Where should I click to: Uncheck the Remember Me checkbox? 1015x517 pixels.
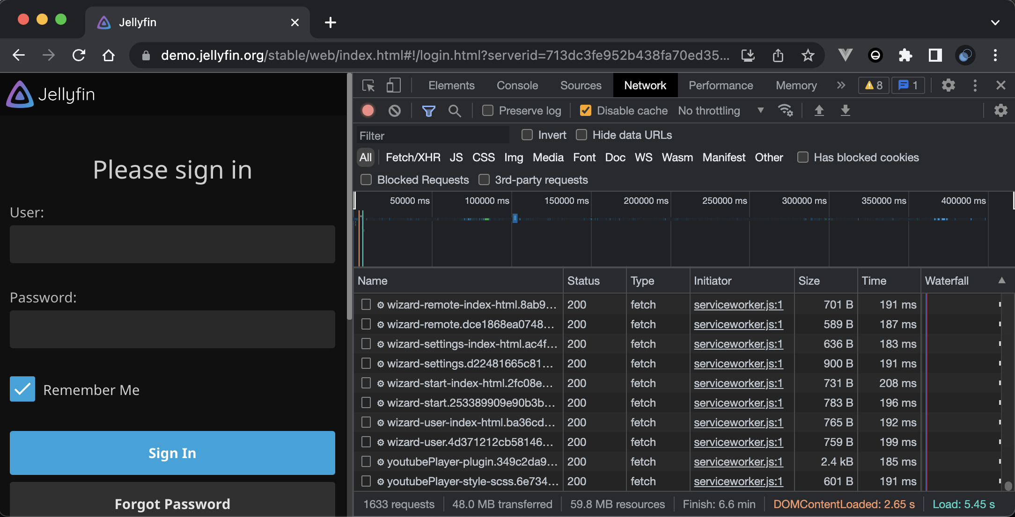click(x=22, y=389)
